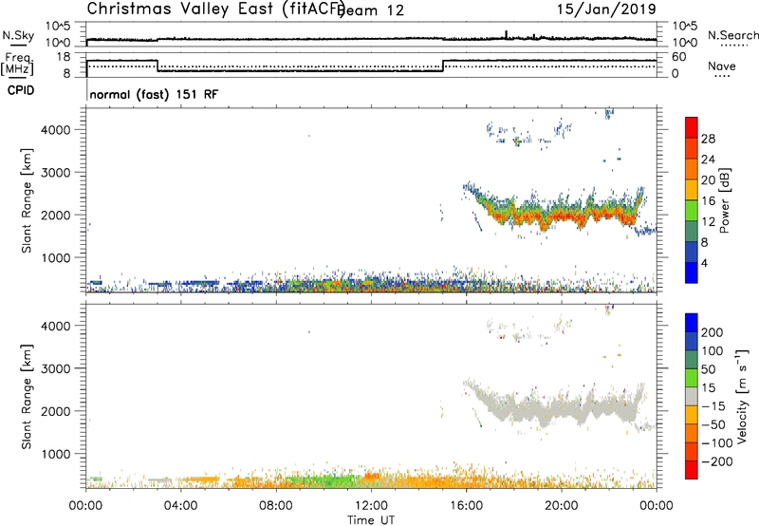
Task: Select the 'N.Search' legend label
Action: coord(732,35)
